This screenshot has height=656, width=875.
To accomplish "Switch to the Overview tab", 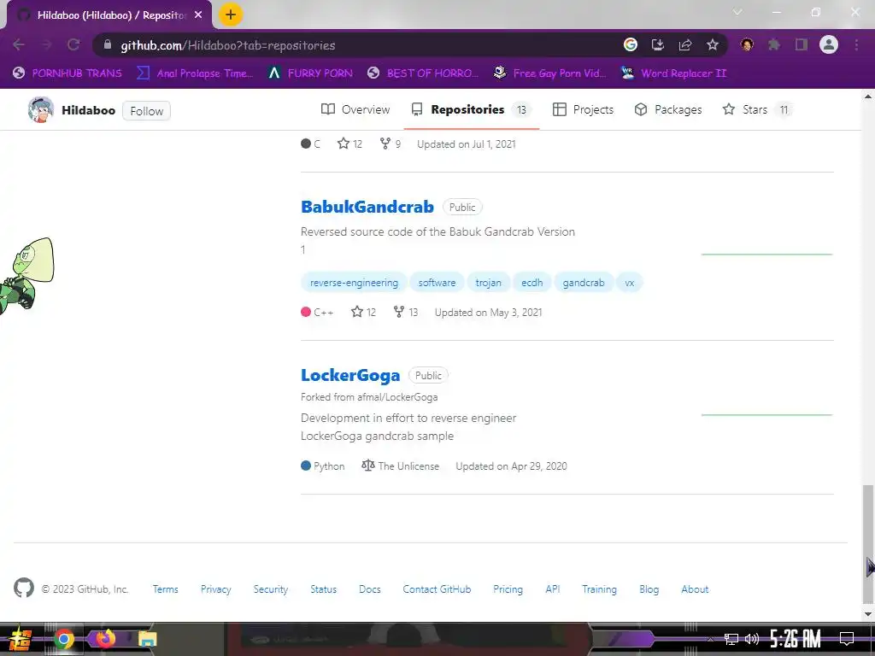I will (x=355, y=109).
